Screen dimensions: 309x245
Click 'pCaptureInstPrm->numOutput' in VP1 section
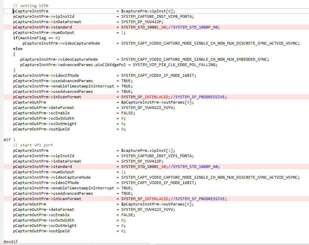pyautogui.click(x=44, y=172)
